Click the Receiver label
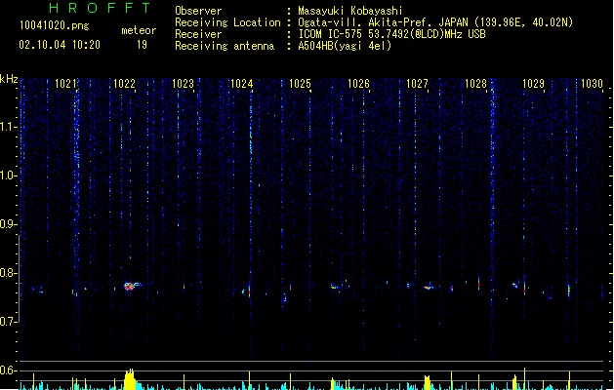Viewport: 614px width, 390px height. click(198, 34)
